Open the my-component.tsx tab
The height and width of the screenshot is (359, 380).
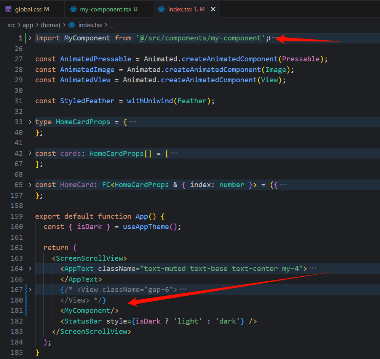[x=109, y=9]
